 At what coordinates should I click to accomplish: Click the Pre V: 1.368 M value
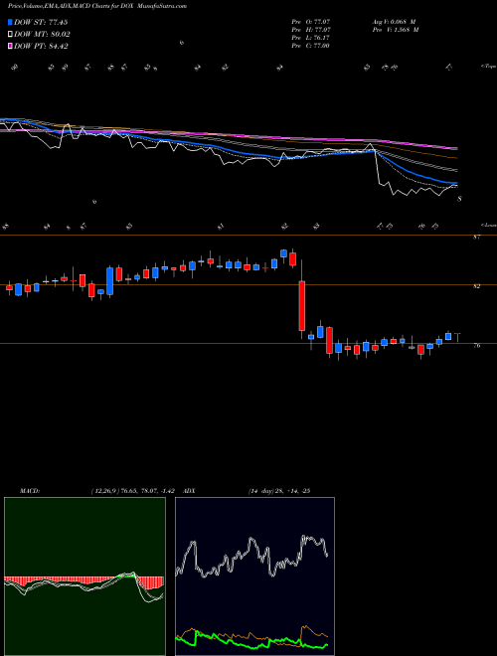[396, 30]
